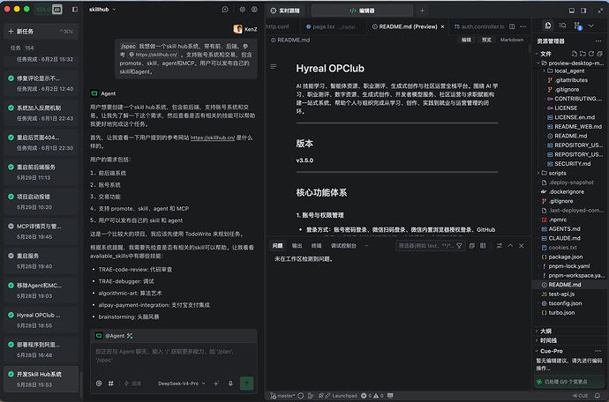Collapse all folders in explorer
The height and width of the screenshot is (402, 609).
[x=599, y=54]
